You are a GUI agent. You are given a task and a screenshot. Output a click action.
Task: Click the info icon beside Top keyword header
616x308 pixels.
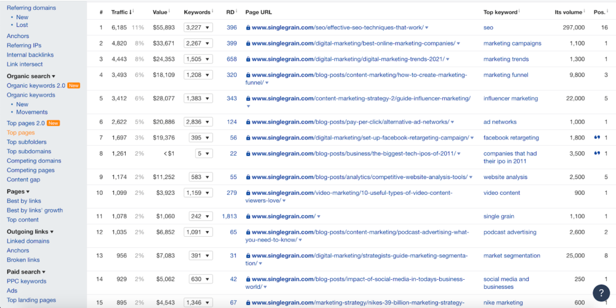coord(519,11)
